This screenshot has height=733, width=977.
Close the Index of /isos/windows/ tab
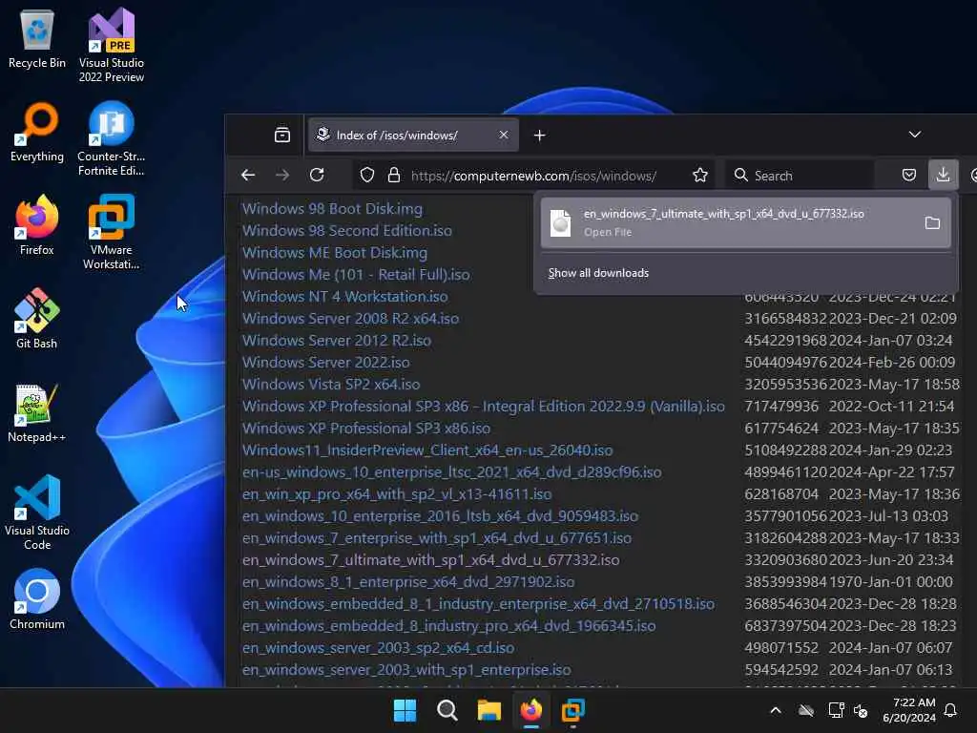click(x=504, y=135)
